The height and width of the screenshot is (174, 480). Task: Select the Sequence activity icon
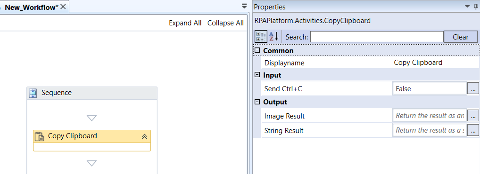[x=33, y=93]
